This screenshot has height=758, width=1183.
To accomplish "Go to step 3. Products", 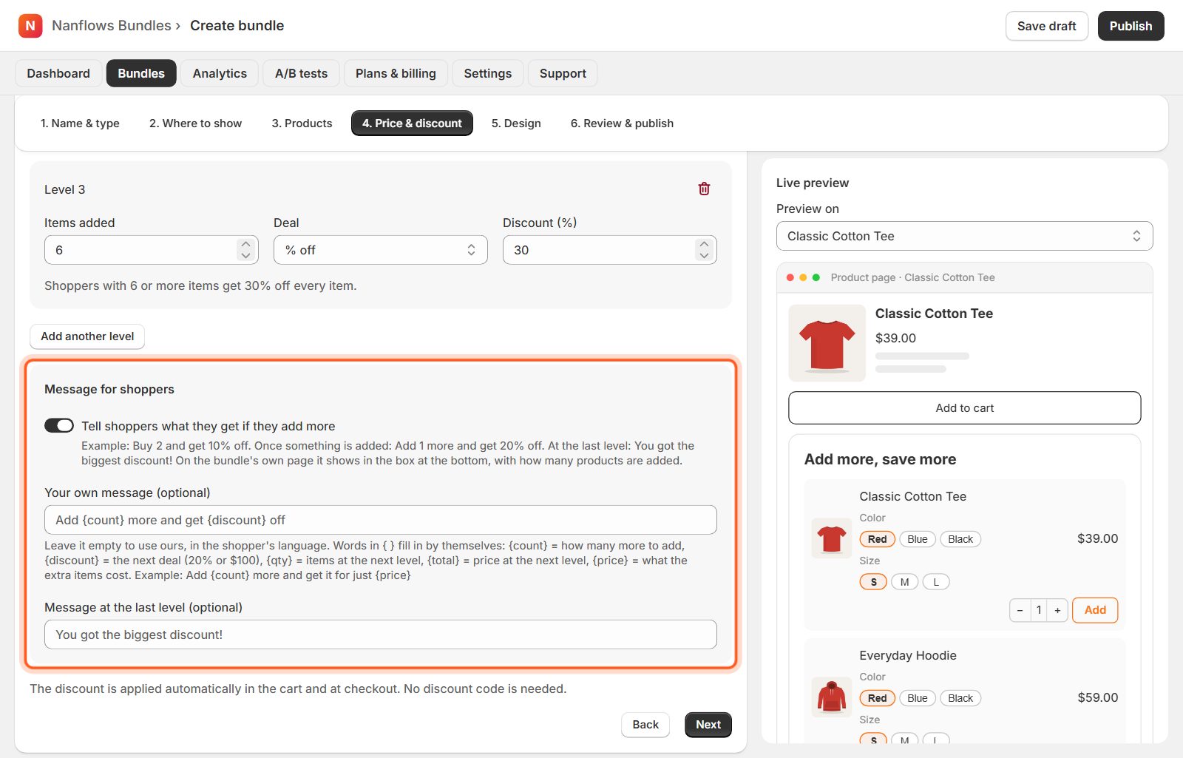I will point(302,123).
